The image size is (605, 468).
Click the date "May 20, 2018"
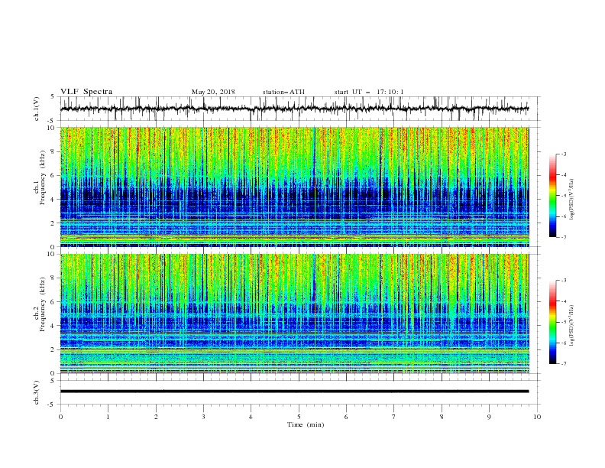(213, 92)
